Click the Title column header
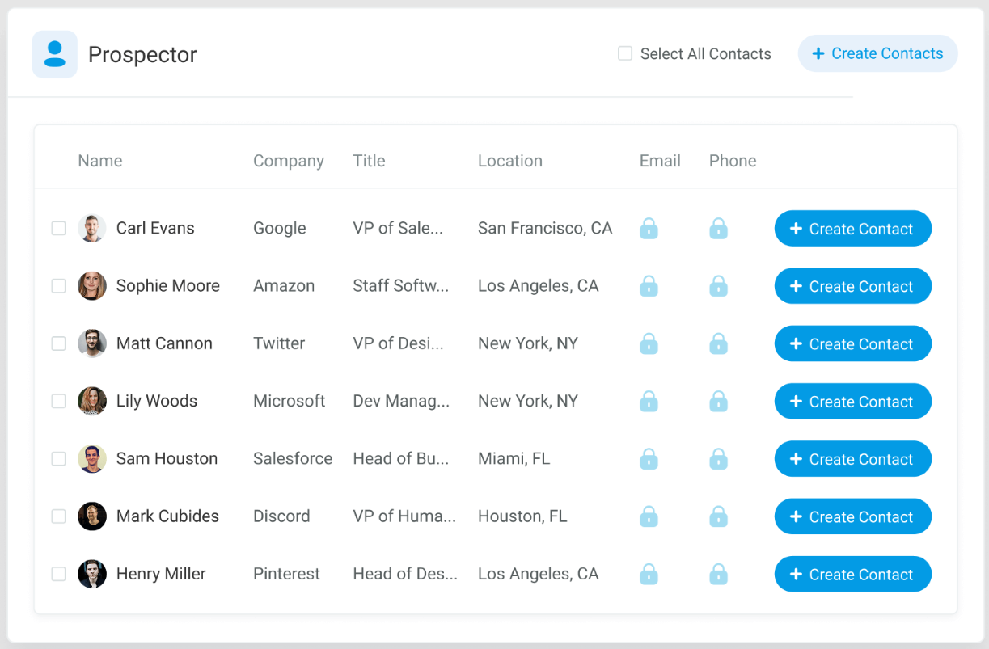989x649 pixels. pos(369,161)
